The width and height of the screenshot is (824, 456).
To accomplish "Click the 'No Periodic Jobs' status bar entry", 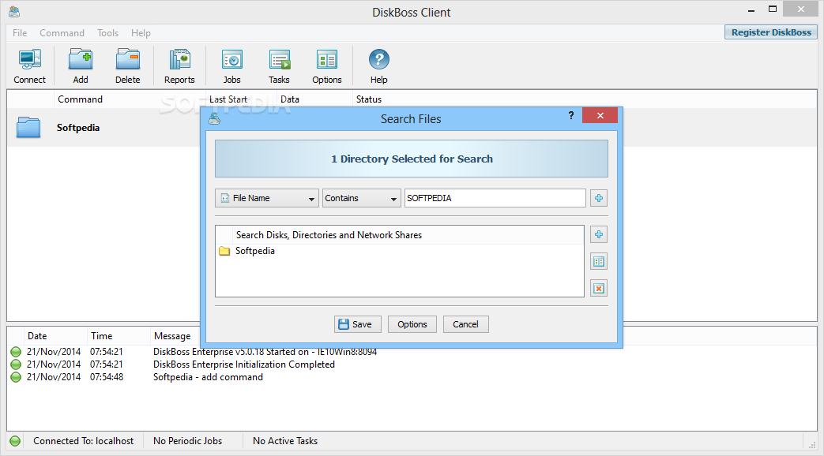I will (187, 441).
